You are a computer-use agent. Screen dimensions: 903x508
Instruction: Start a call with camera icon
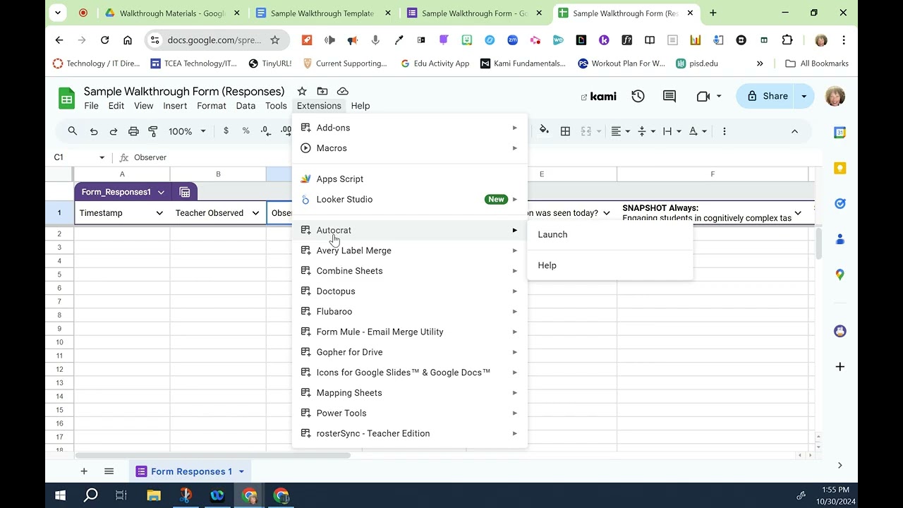coord(703,96)
